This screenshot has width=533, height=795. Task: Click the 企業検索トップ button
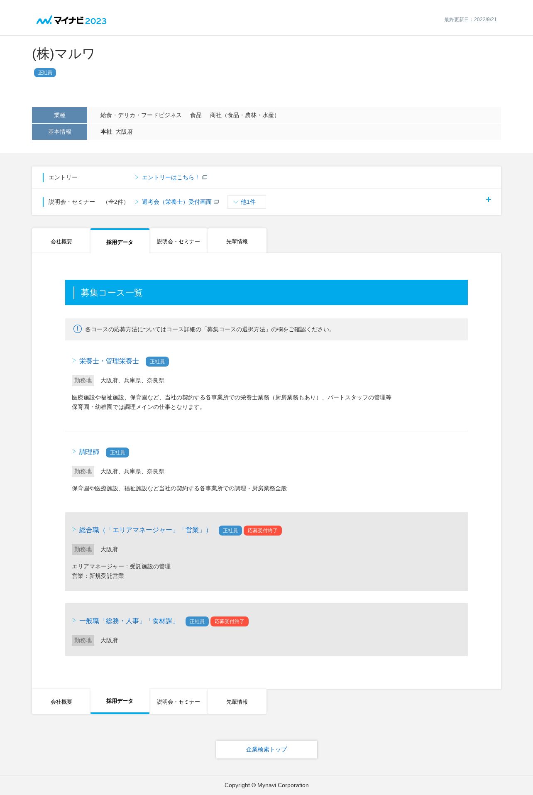tap(266, 749)
